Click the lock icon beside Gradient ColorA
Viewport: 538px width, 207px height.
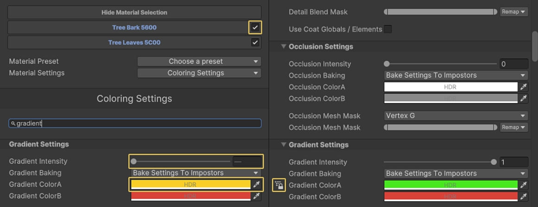279,185
